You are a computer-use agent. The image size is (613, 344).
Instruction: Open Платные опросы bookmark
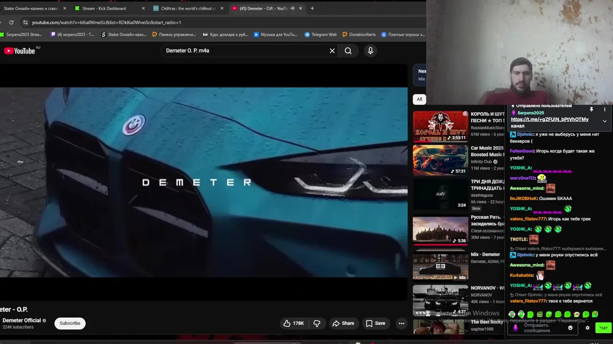pos(403,34)
